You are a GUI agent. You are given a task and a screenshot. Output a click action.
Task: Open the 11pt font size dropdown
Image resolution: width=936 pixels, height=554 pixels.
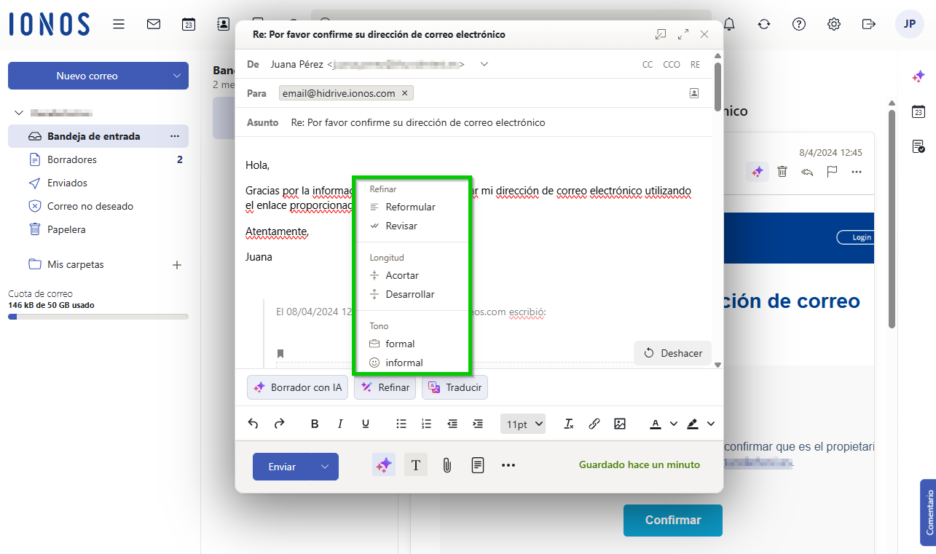(522, 423)
